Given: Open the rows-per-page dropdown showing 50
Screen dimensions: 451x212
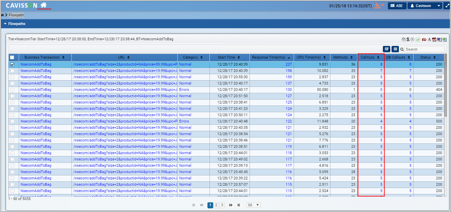Looking at the screenshot, I should point(254,205).
